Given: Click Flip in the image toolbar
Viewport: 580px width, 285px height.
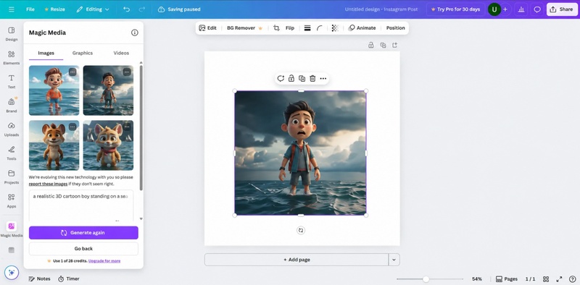Looking at the screenshot, I should pyautogui.click(x=290, y=27).
